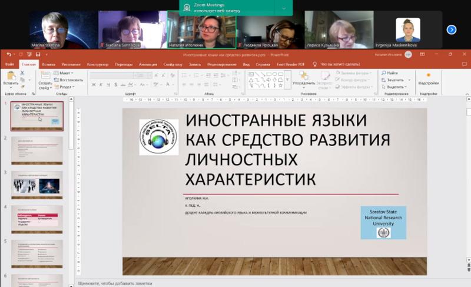Open the Arrange (Упорядочить) tool
This screenshot has height=287, width=471.
click(303, 79)
